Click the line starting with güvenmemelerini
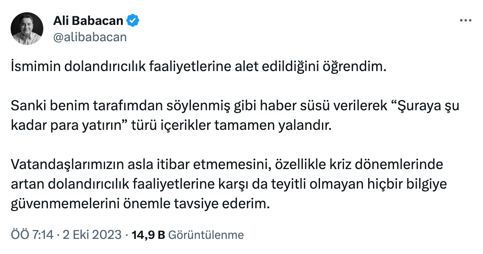Image resolution: width=483 pixels, height=254 pixels. (140, 203)
